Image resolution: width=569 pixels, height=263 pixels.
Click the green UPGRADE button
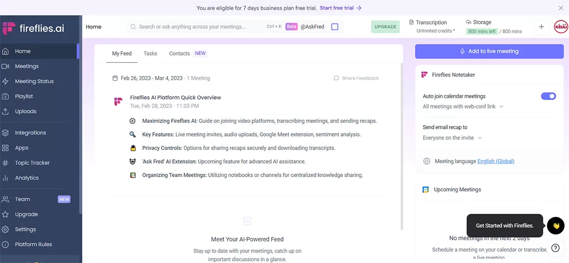385,27
